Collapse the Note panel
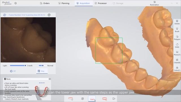This screenshot has height=102, width=181. tap(50, 79)
